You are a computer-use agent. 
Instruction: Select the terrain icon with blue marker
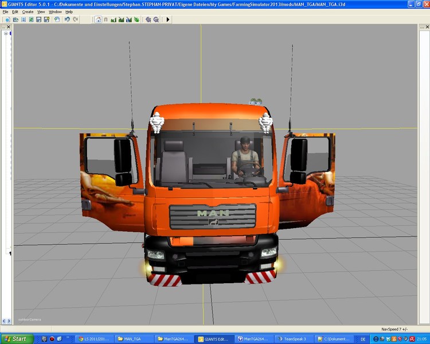(129, 19)
